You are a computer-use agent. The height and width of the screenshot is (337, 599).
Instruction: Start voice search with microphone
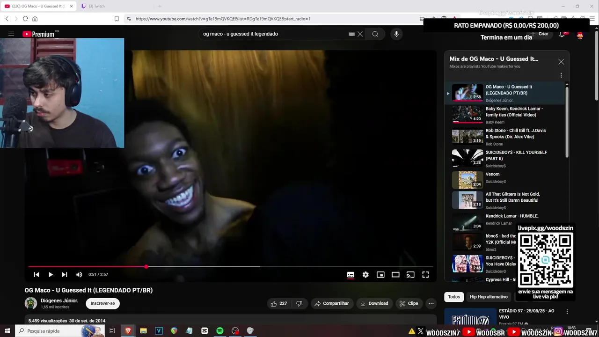(396, 34)
